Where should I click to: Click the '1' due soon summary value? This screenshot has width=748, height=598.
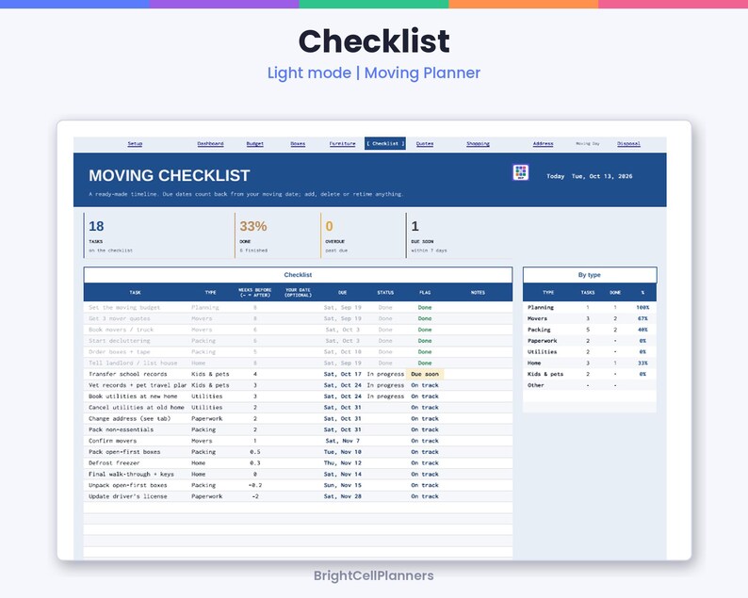(415, 226)
